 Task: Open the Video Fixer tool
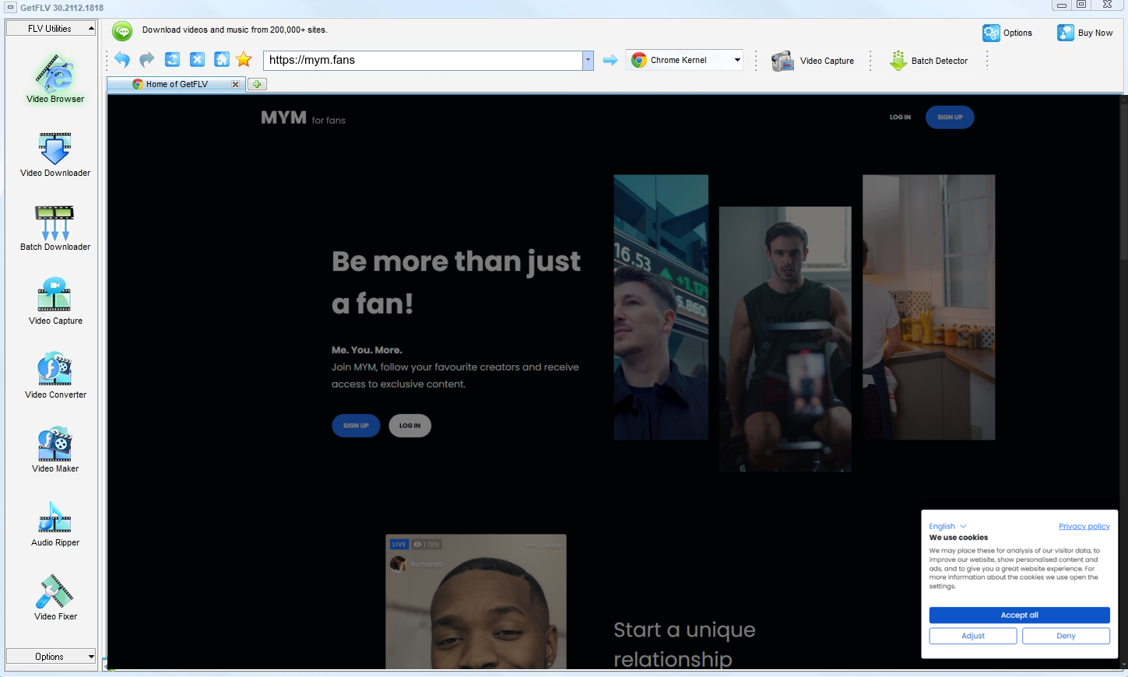pos(55,598)
